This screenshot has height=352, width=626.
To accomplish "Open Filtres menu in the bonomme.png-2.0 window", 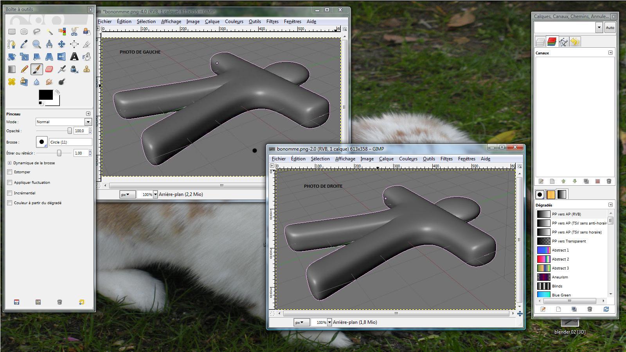I will (446, 159).
